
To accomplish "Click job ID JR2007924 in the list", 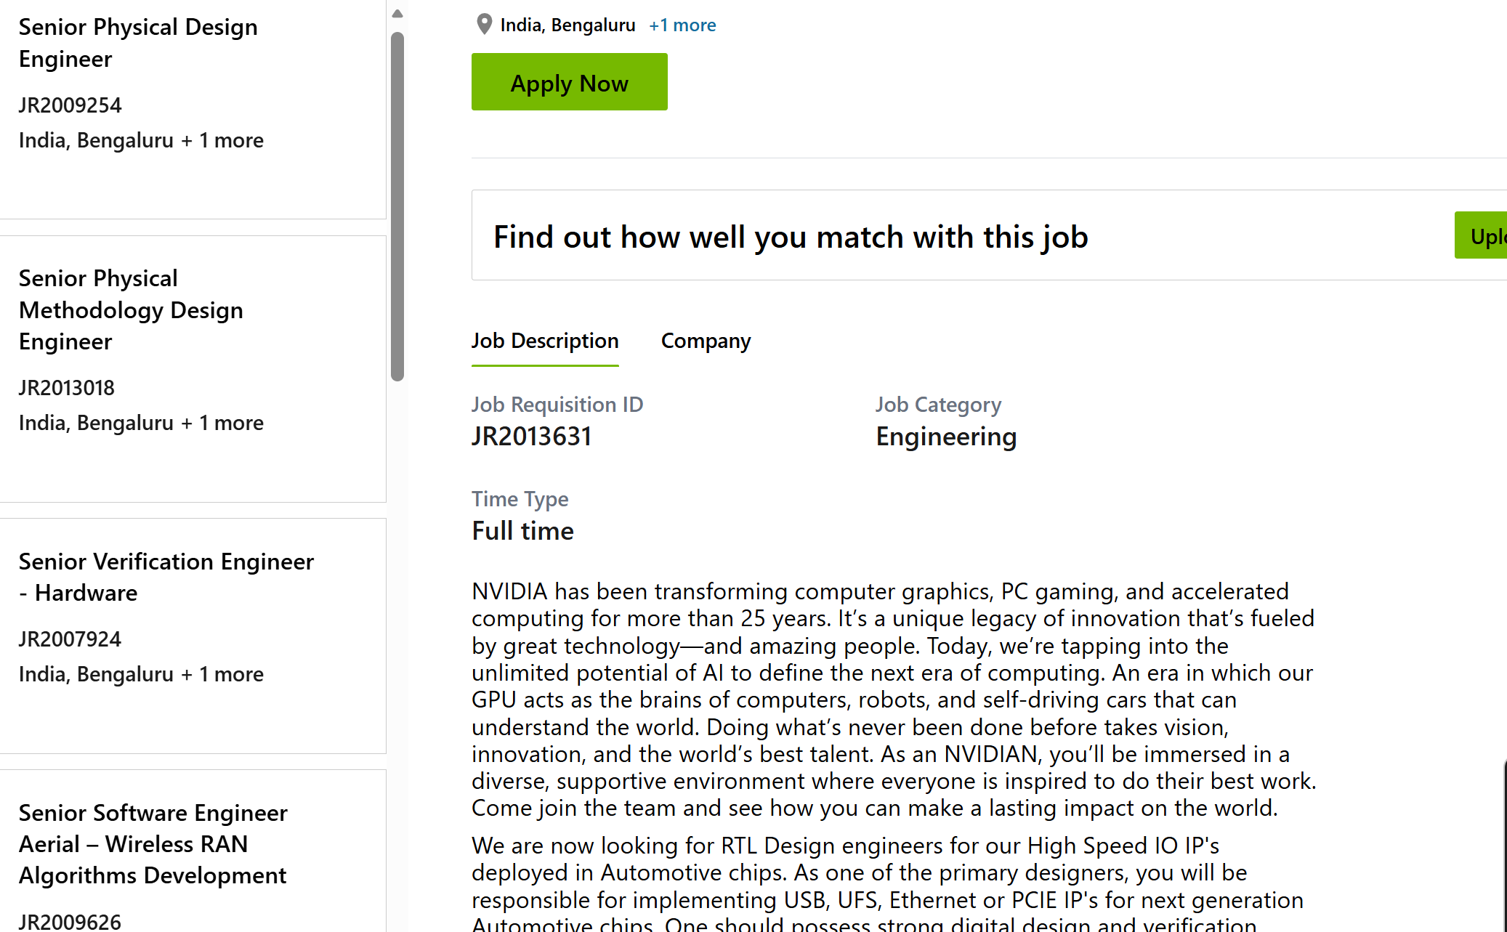I will pyautogui.click(x=70, y=639).
